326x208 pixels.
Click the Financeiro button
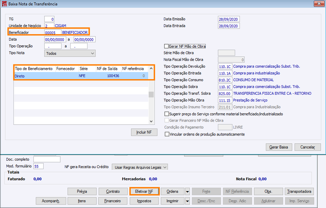[x=113, y=201]
